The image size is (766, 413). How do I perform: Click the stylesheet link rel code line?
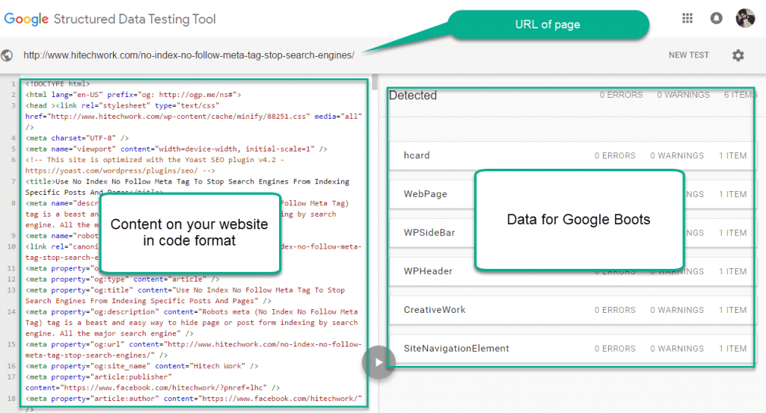194,116
